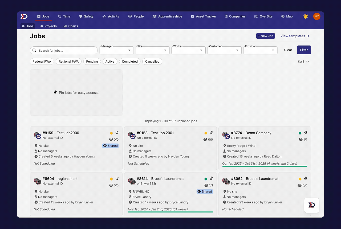Switch to the Charts sub-tab

pyautogui.click(x=71, y=26)
